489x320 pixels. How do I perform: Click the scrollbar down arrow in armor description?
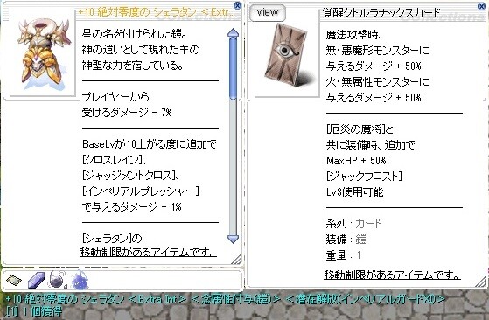pos(234,240)
